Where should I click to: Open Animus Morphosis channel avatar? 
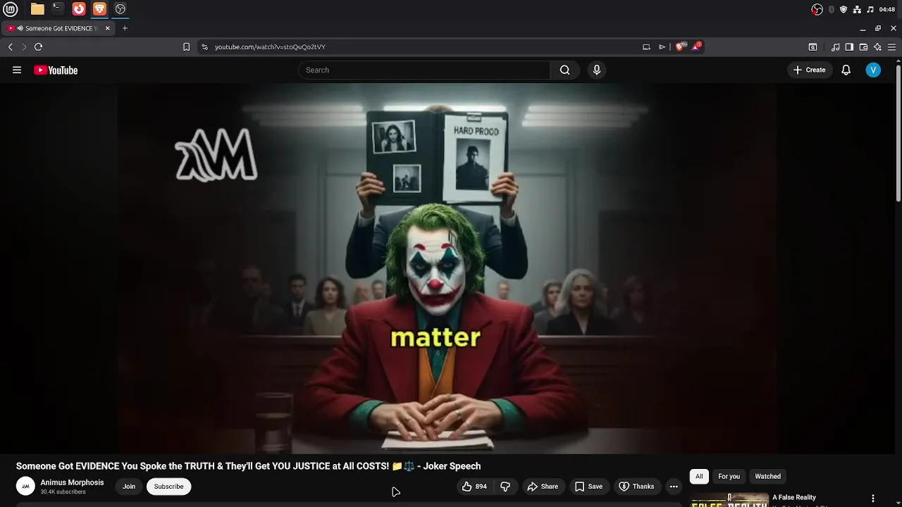point(25,487)
